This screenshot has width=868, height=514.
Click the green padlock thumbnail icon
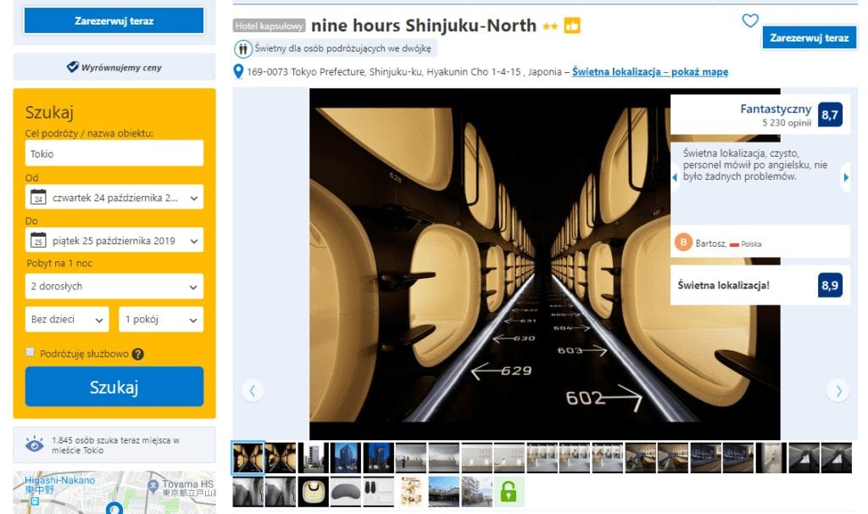(509, 491)
